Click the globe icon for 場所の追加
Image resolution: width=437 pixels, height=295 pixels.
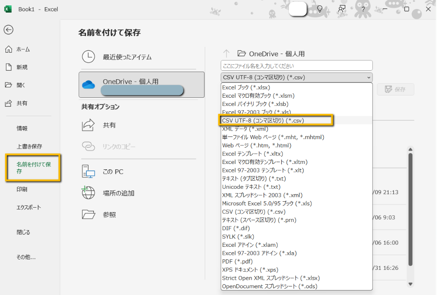[x=88, y=192]
